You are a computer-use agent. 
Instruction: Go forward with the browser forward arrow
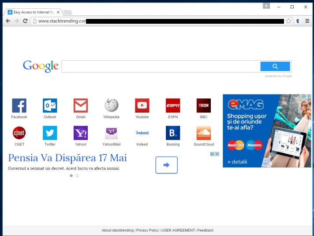pos(17,21)
